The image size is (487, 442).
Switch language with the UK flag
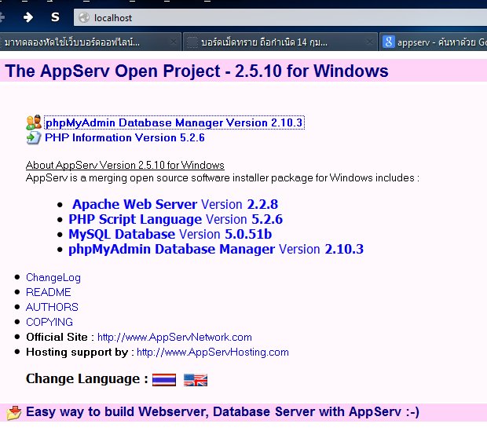tap(196, 380)
